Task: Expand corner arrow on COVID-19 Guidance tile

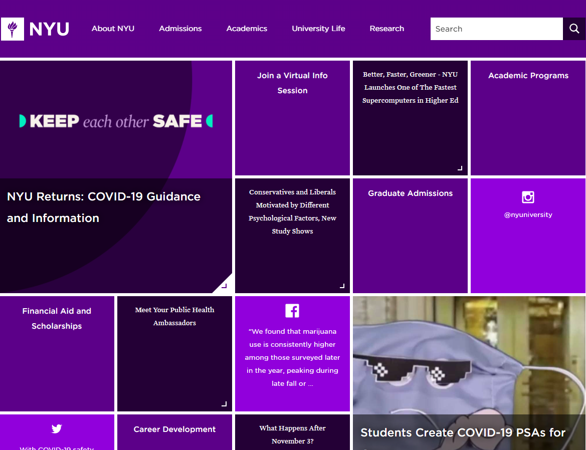Action: tap(224, 286)
